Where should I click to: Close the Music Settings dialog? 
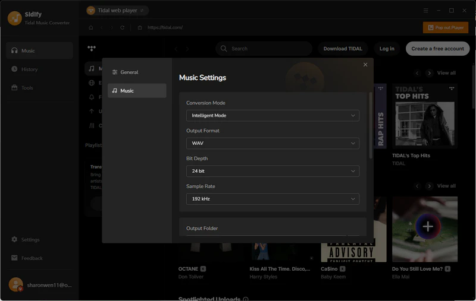[365, 65]
